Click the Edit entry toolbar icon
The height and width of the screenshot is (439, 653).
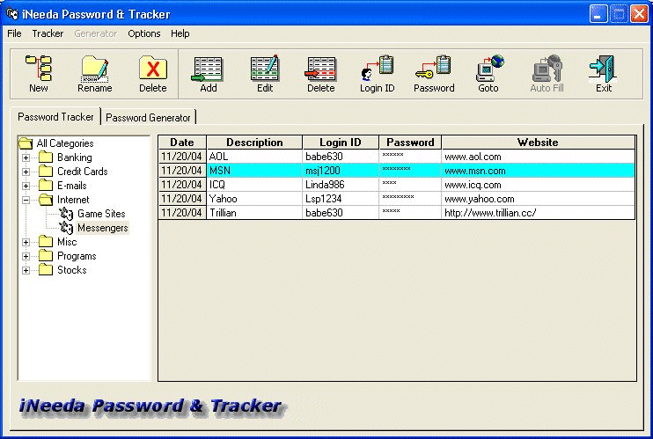(x=264, y=68)
